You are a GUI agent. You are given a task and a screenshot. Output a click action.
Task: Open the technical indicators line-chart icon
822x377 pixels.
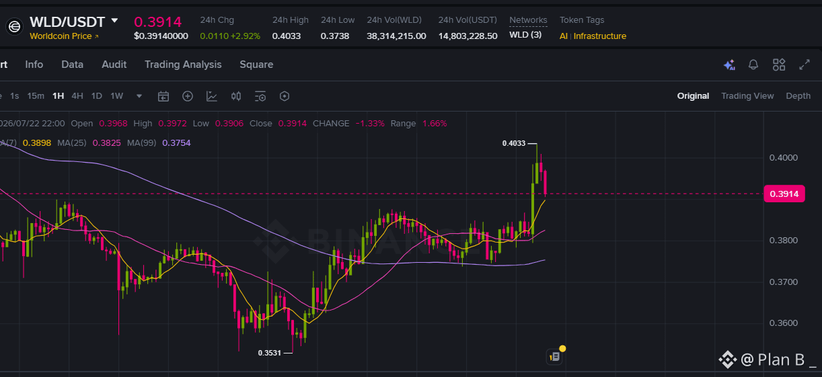[x=212, y=96]
